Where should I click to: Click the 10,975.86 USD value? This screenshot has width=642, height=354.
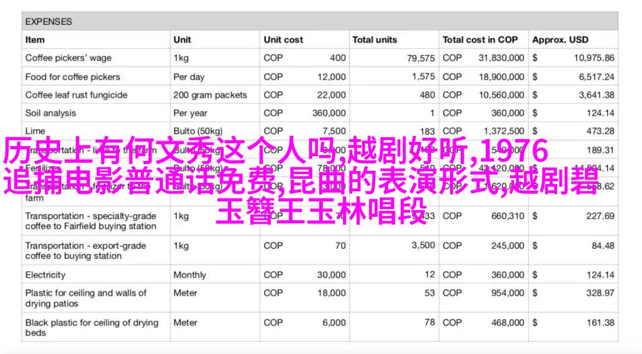tap(594, 58)
